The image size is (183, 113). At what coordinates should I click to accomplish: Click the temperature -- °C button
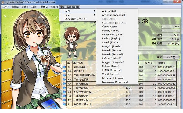[171, 57]
